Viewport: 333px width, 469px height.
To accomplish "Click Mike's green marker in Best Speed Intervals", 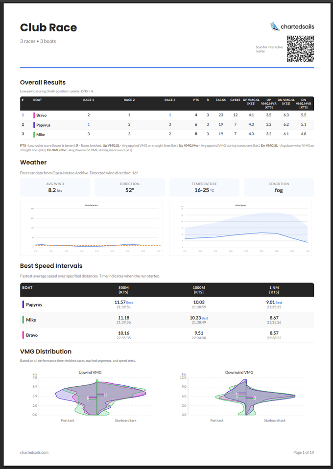I will 24,320.
